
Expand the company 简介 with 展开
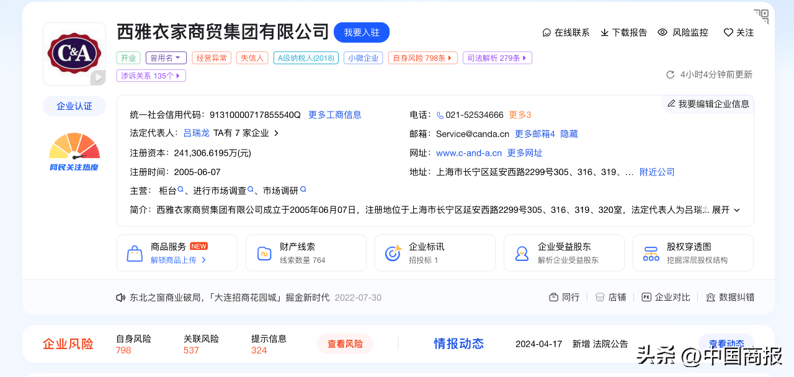pyautogui.click(x=726, y=210)
